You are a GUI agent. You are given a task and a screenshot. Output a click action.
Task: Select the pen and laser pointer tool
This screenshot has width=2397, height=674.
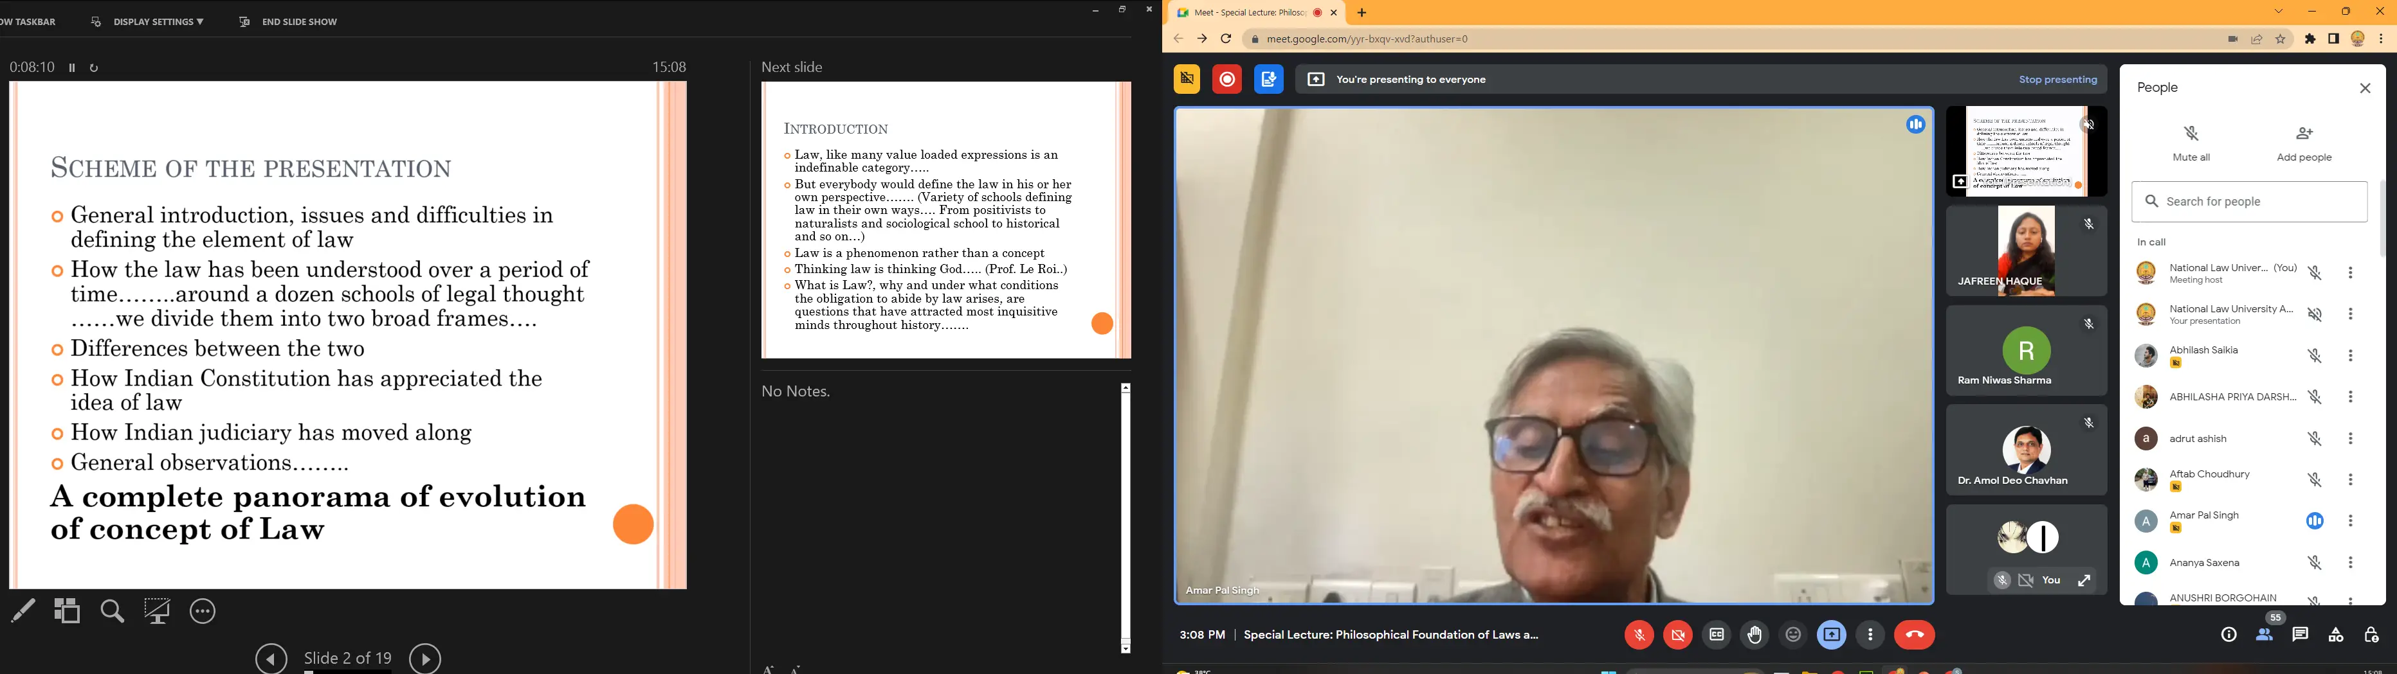pyautogui.click(x=23, y=611)
